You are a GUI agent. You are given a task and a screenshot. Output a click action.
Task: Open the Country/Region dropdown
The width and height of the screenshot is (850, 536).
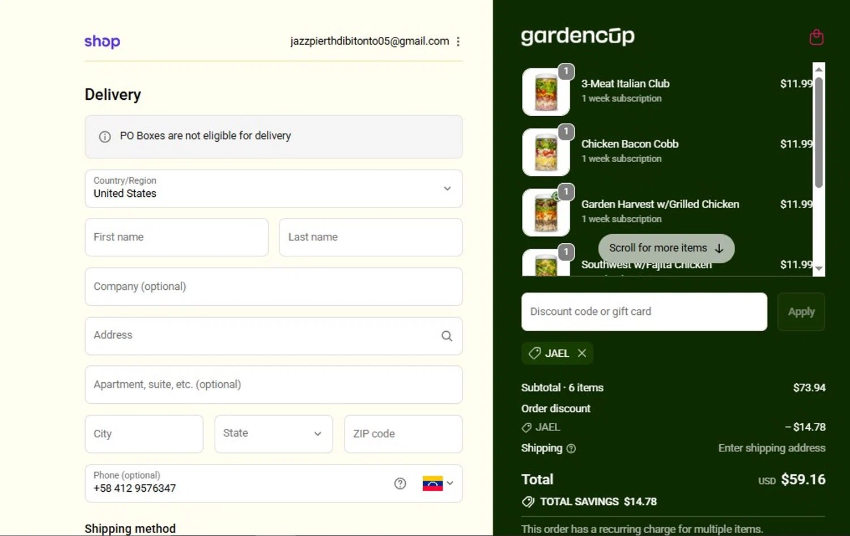[274, 189]
